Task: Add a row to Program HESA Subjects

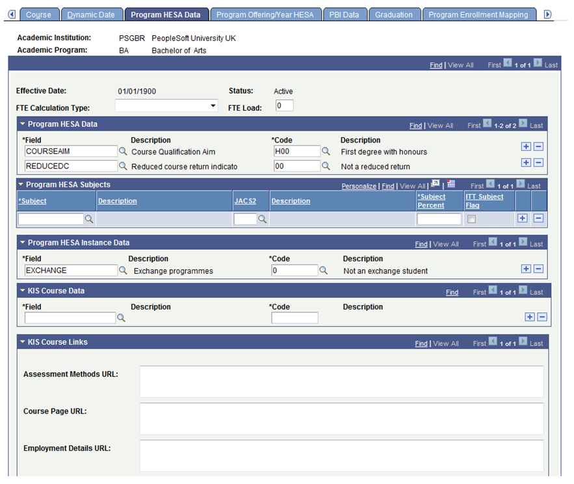Action: (x=523, y=219)
